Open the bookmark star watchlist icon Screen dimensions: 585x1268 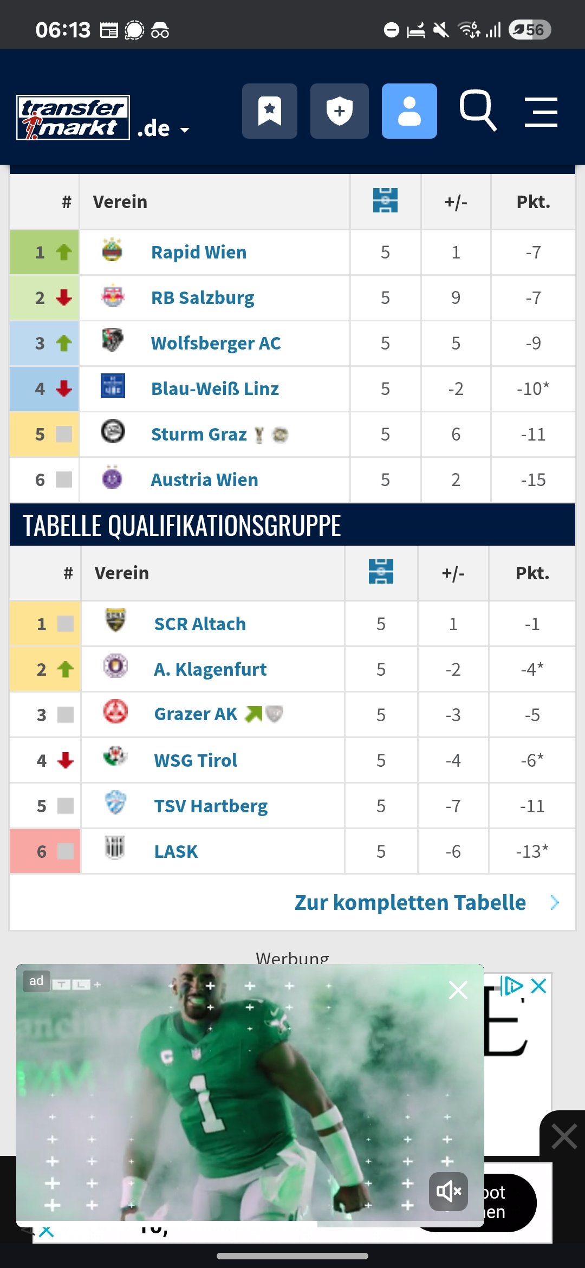270,111
